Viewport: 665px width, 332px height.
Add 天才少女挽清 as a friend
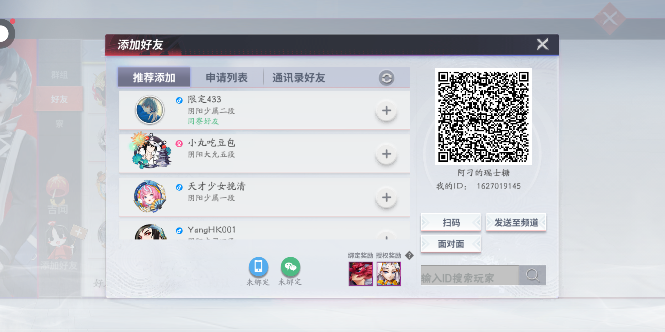point(386,197)
